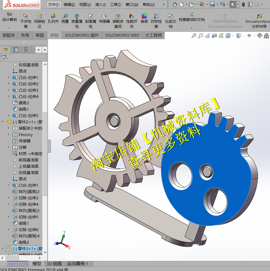Run Performance Evaluation (性能评估)

[x=131, y=21]
